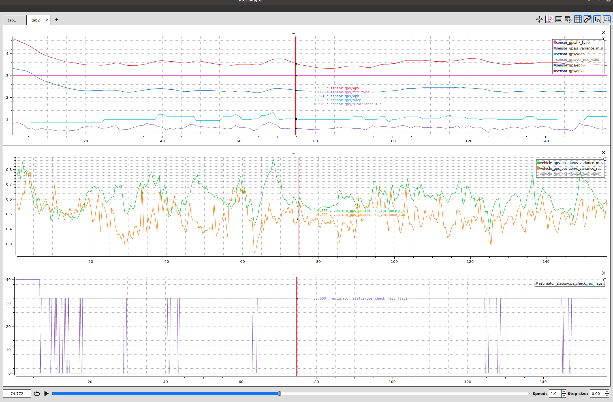
Task: Select the pan and zoom navigation icon
Action: click(x=539, y=19)
